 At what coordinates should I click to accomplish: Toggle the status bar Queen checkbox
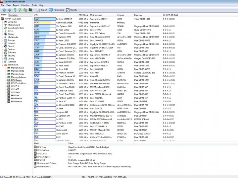(1, 177)
